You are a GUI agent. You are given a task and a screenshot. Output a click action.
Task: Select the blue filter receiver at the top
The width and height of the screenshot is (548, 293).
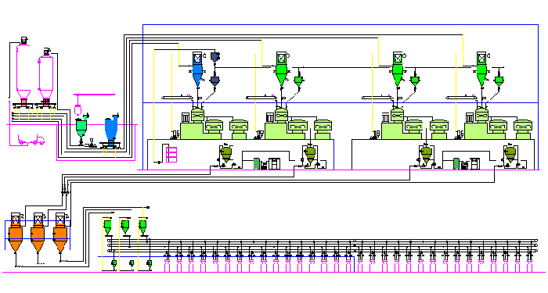(x=197, y=69)
